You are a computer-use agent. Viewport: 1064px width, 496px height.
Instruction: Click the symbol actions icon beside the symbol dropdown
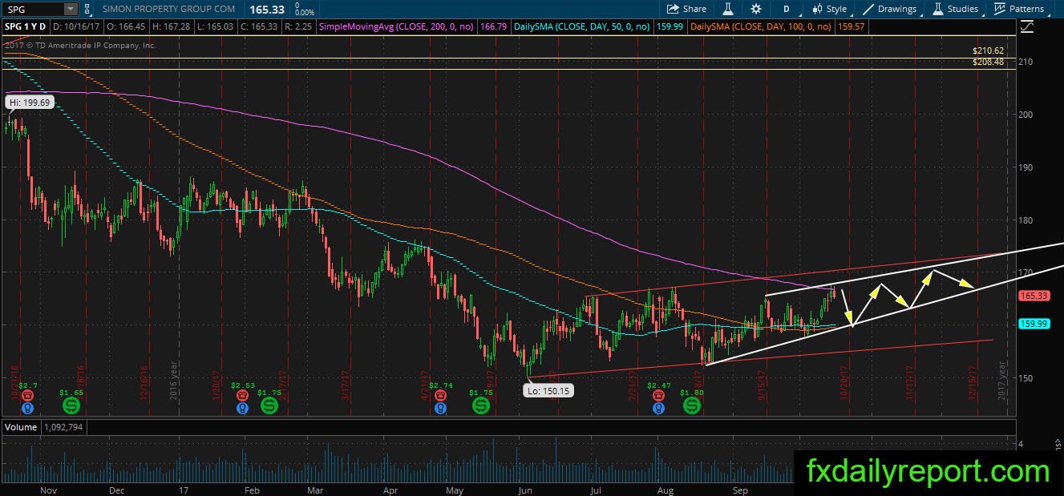(x=89, y=9)
